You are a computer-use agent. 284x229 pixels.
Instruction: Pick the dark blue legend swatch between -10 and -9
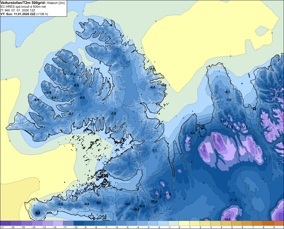click(79, 223)
